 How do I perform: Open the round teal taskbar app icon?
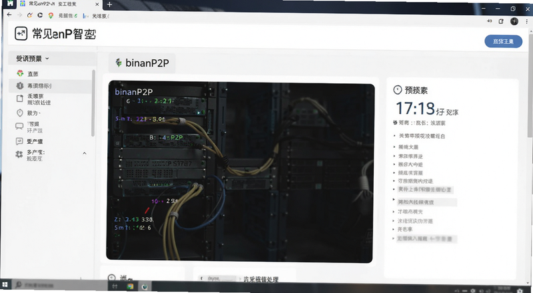[x=145, y=287]
